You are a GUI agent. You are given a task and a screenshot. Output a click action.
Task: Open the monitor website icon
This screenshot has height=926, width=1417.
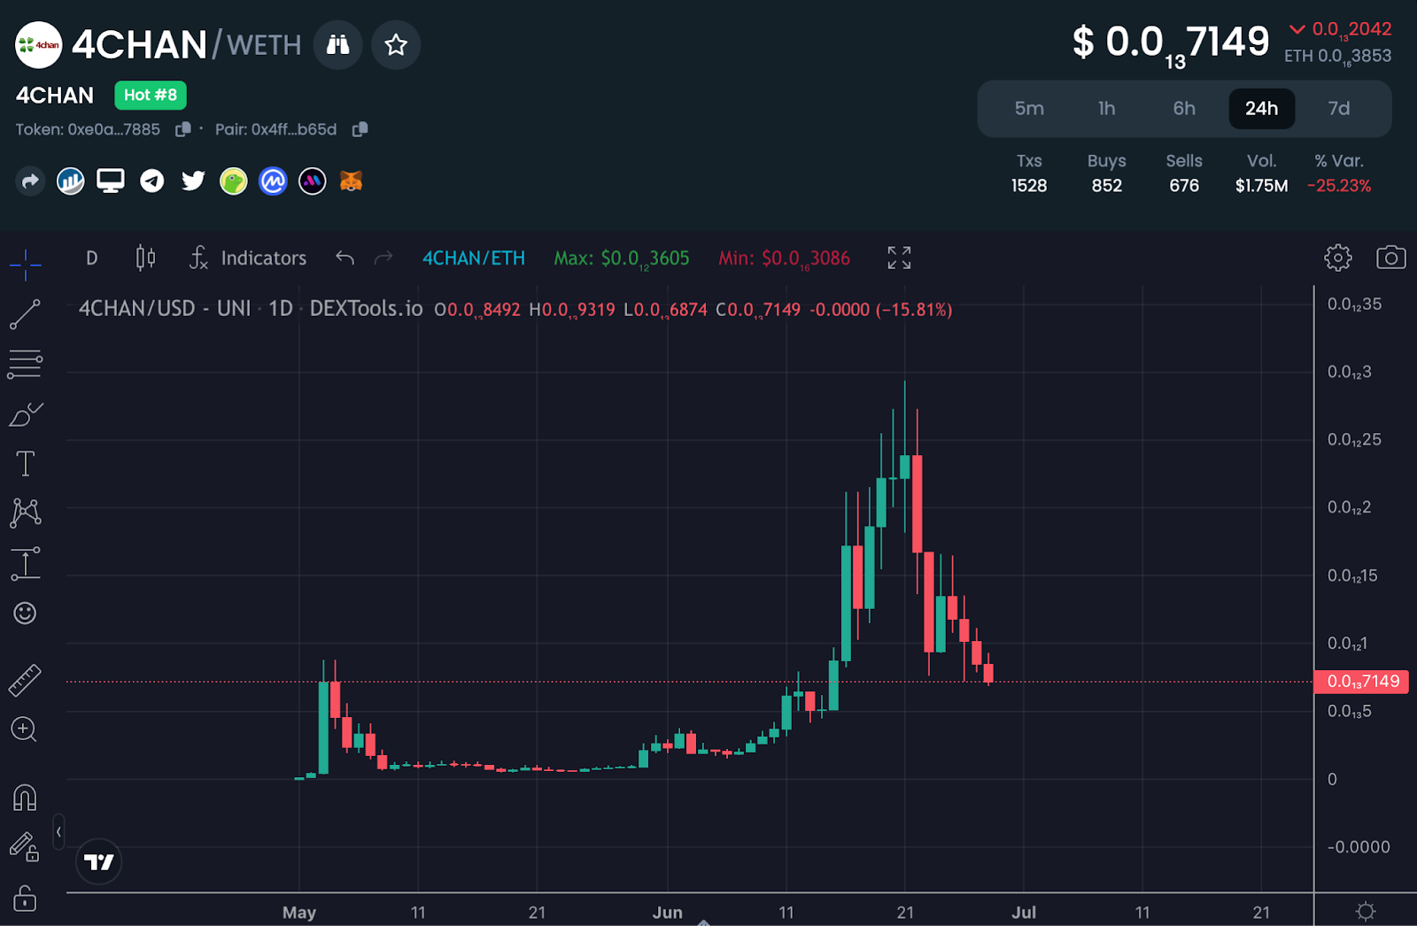(111, 181)
